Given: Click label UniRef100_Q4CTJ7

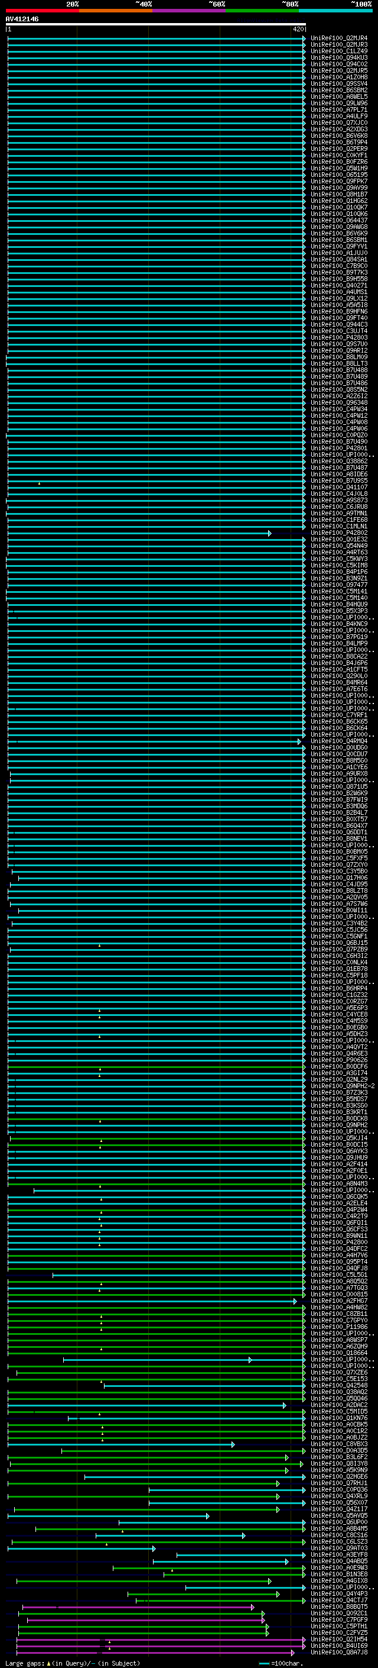Looking at the screenshot, I should [339, 1600].
